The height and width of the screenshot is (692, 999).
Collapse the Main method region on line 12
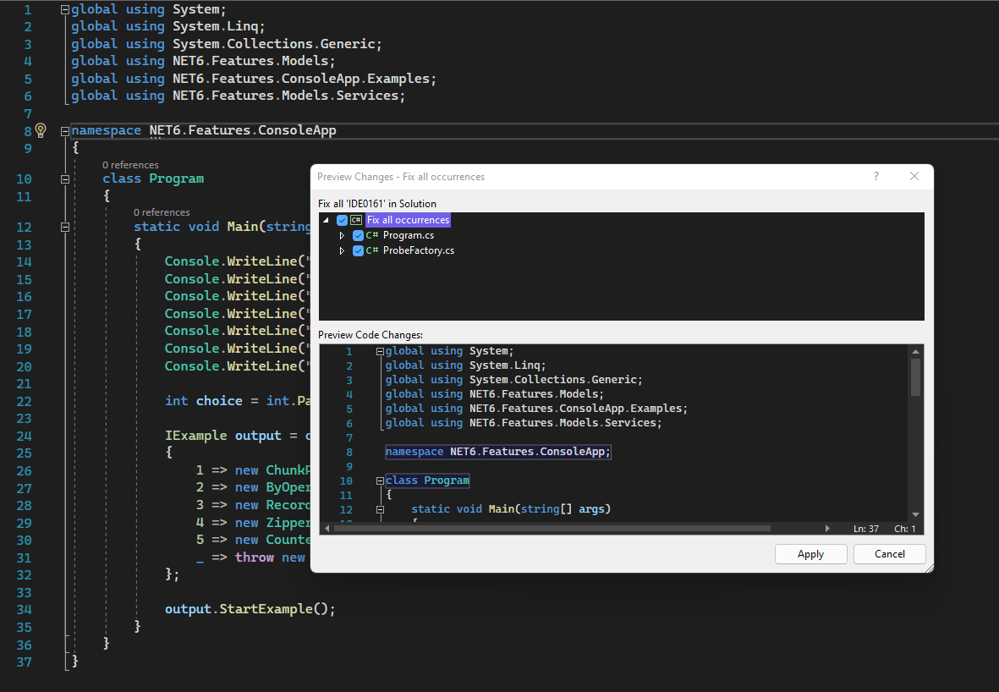click(x=64, y=227)
